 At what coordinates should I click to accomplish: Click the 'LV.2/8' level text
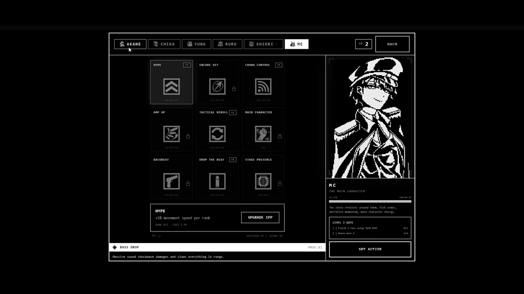(333, 197)
